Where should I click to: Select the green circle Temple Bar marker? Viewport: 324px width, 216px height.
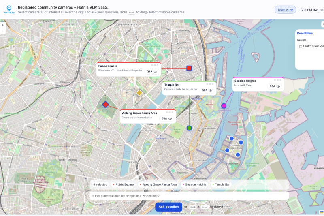(189, 128)
